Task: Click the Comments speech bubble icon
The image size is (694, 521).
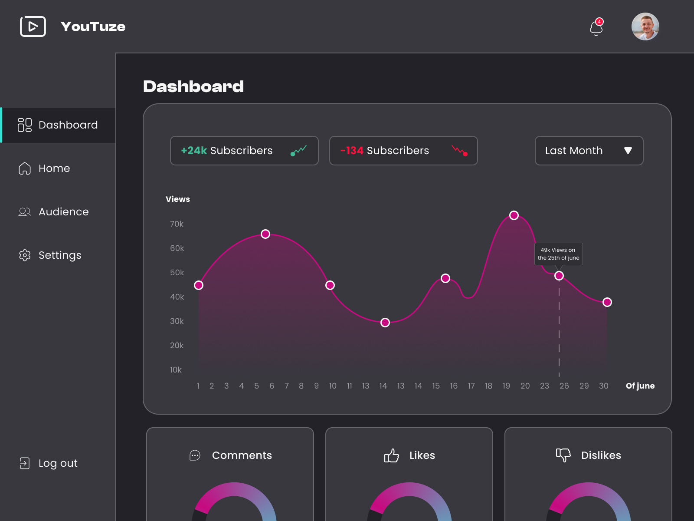Action: 195,455
